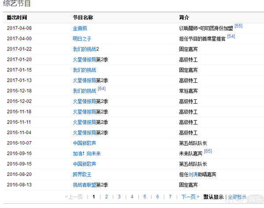Open citation reference [54]
The image size is (264, 208).
tap(231, 36)
